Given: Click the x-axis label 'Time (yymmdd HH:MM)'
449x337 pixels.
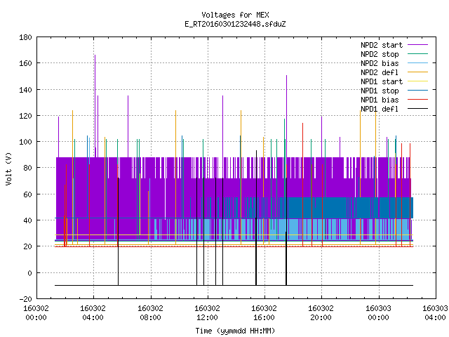Looking at the screenshot, I should coord(235,331).
